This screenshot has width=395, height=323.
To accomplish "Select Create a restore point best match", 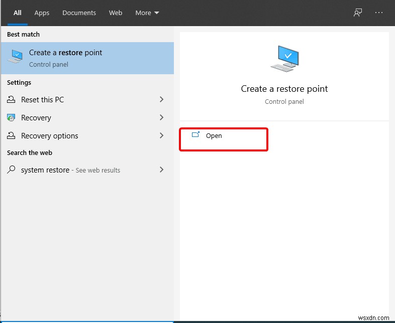I will (x=87, y=58).
